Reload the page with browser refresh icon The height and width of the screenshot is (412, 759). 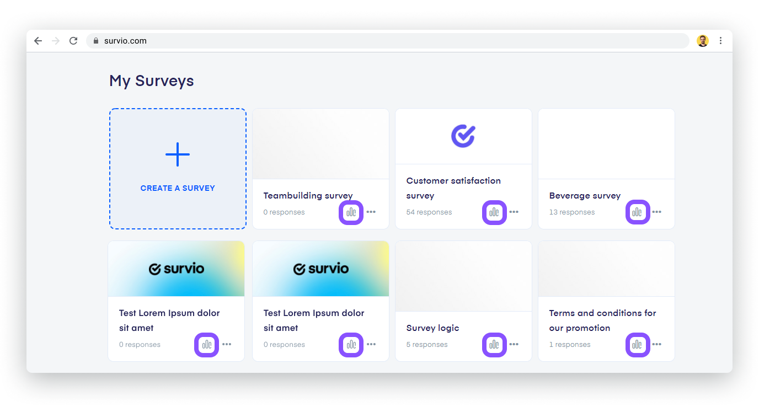click(73, 41)
